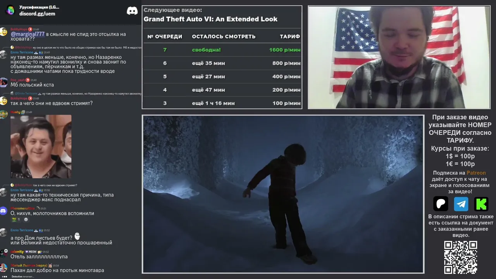Click the "800 р/мин" tariff cell
This screenshot has width=496, height=279.
coord(286,63)
